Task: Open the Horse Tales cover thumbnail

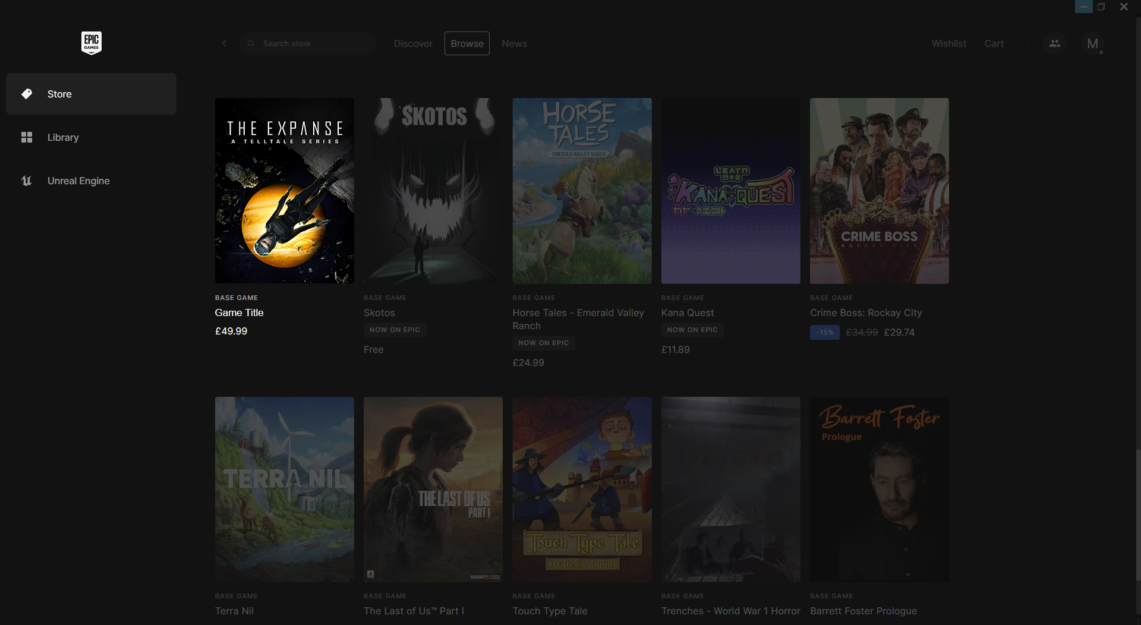Action: tap(582, 191)
